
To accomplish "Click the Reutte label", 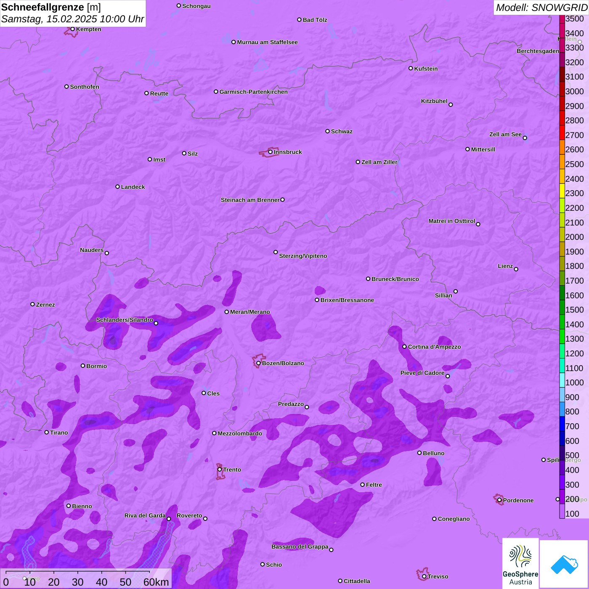I will tap(159, 93).
